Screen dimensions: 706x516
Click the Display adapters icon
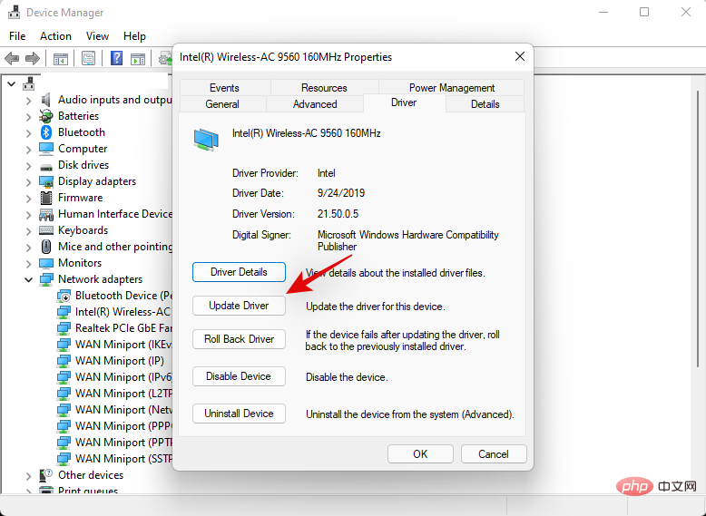click(46, 181)
